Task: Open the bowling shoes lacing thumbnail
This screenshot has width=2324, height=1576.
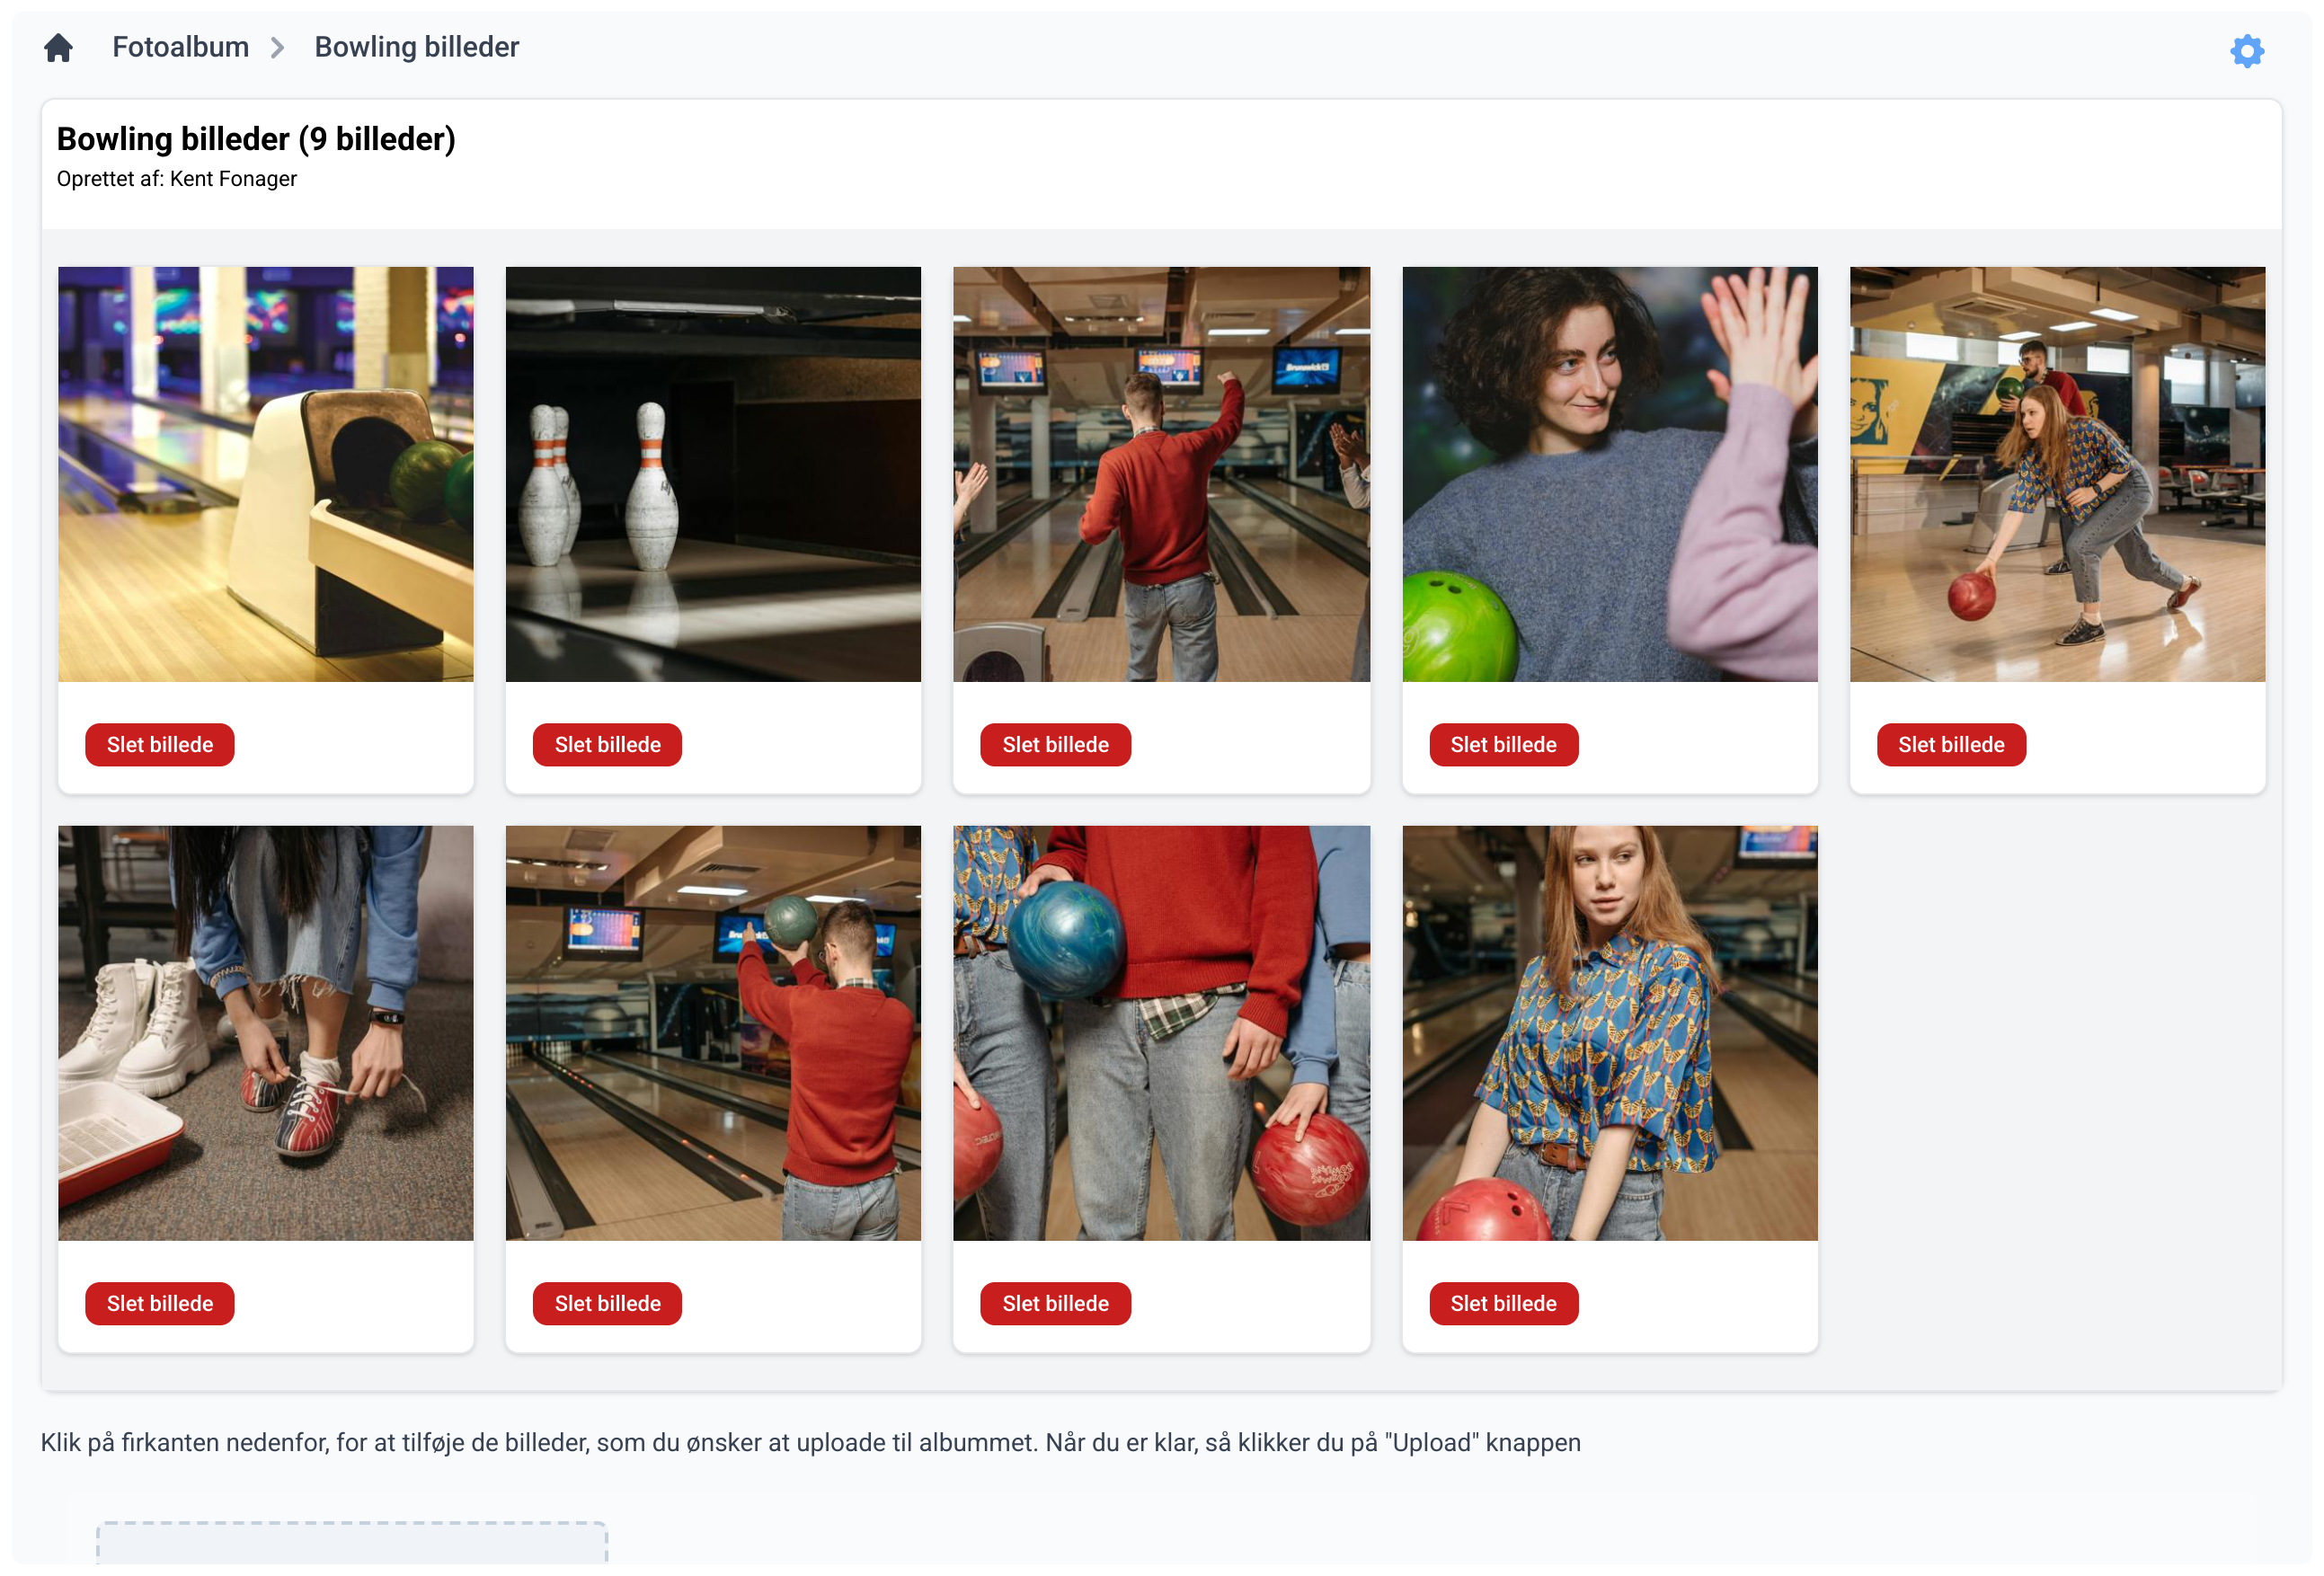Action: point(265,1033)
